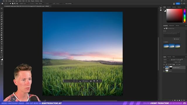Toggle lock image pixels brush icon
The width and height of the screenshot is (187, 105).
click(168, 64)
